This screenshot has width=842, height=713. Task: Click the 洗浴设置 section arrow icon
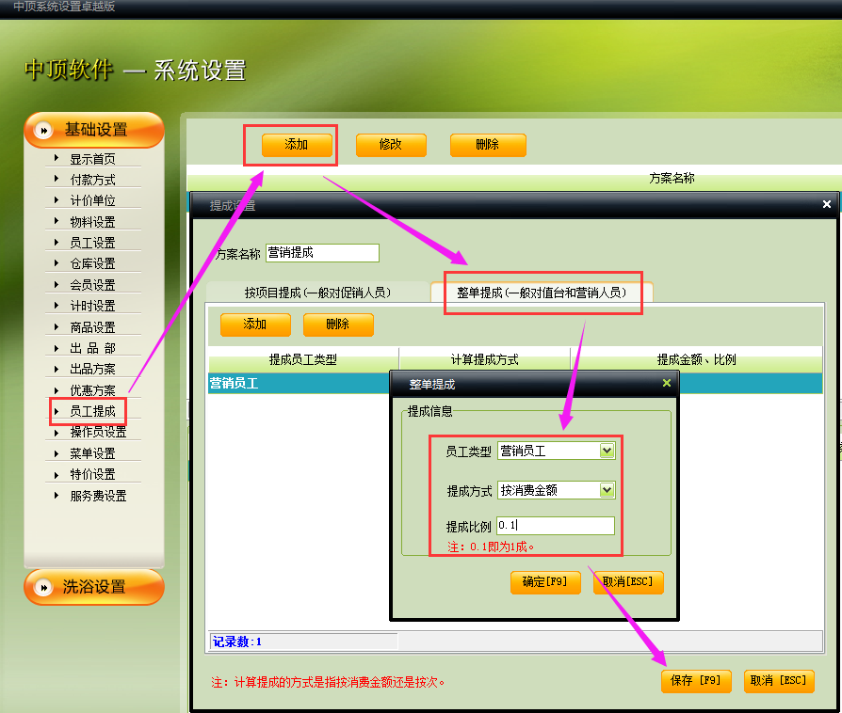click(43, 587)
